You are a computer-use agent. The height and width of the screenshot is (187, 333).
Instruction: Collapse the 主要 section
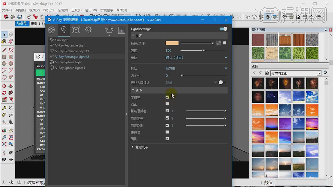(x=179, y=36)
